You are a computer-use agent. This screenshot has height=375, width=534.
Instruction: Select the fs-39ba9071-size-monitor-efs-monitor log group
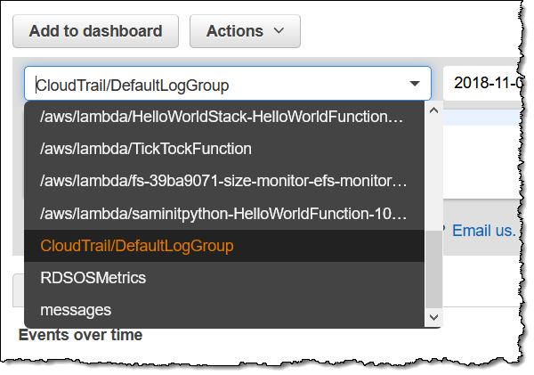click(x=224, y=181)
